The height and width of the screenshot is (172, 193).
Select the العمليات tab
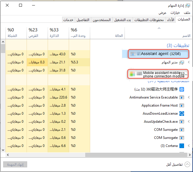[x=184, y=19]
